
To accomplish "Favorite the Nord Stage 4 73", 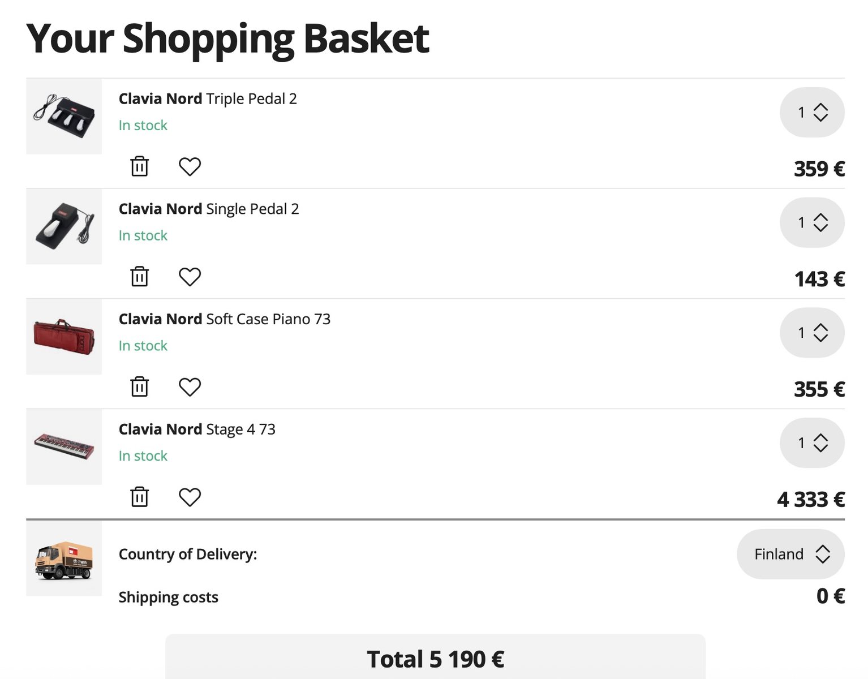I will pyautogui.click(x=190, y=497).
